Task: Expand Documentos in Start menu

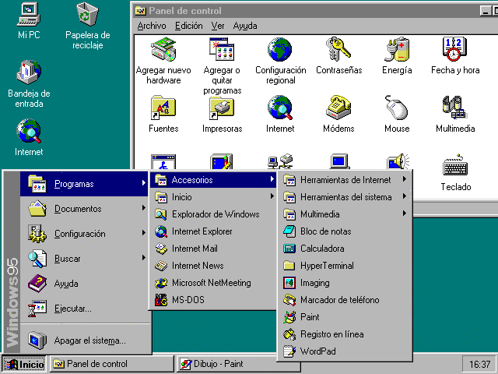Action: click(85, 209)
